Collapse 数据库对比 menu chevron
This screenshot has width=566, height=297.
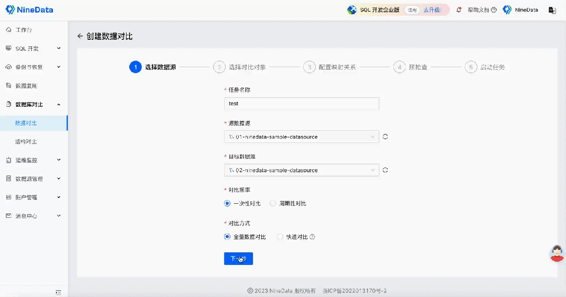tap(59, 104)
